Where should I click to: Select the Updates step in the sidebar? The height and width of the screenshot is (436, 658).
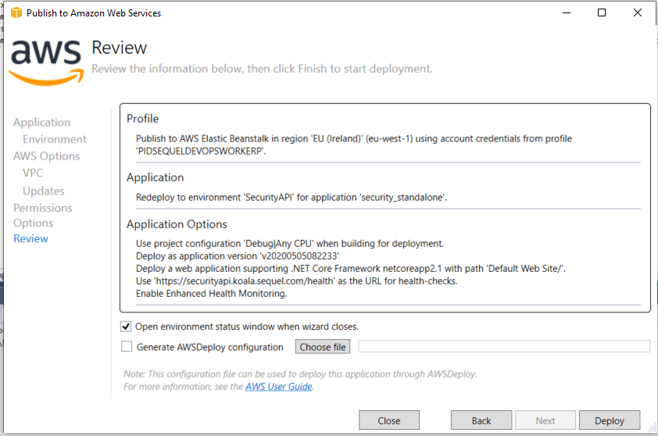[44, 191]
